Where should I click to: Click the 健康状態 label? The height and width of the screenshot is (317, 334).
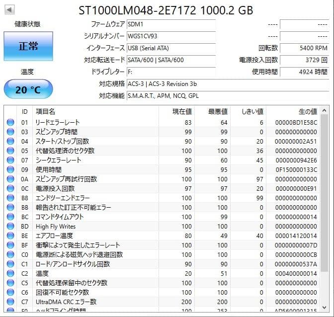tap(27, 24)
